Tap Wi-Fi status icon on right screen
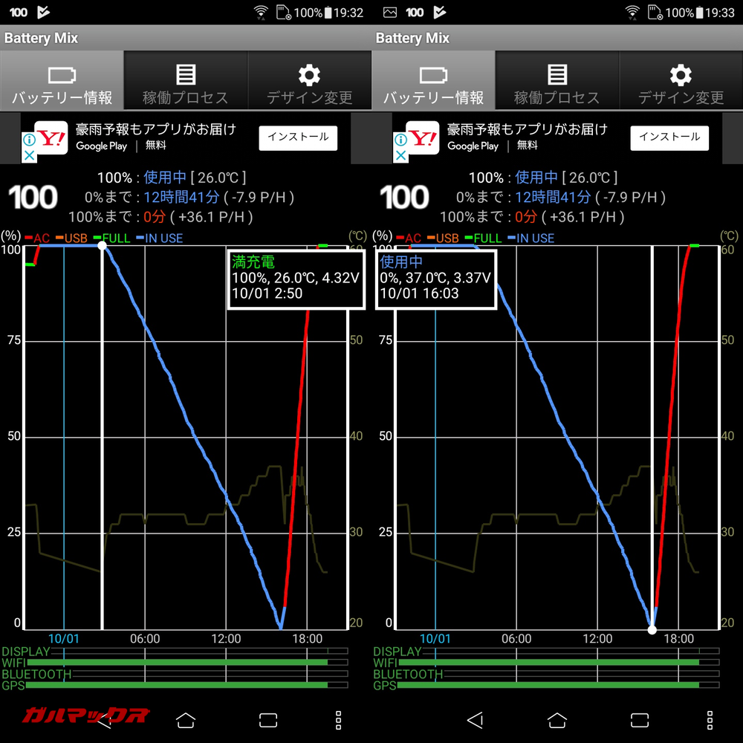 (x=632, y=12)
